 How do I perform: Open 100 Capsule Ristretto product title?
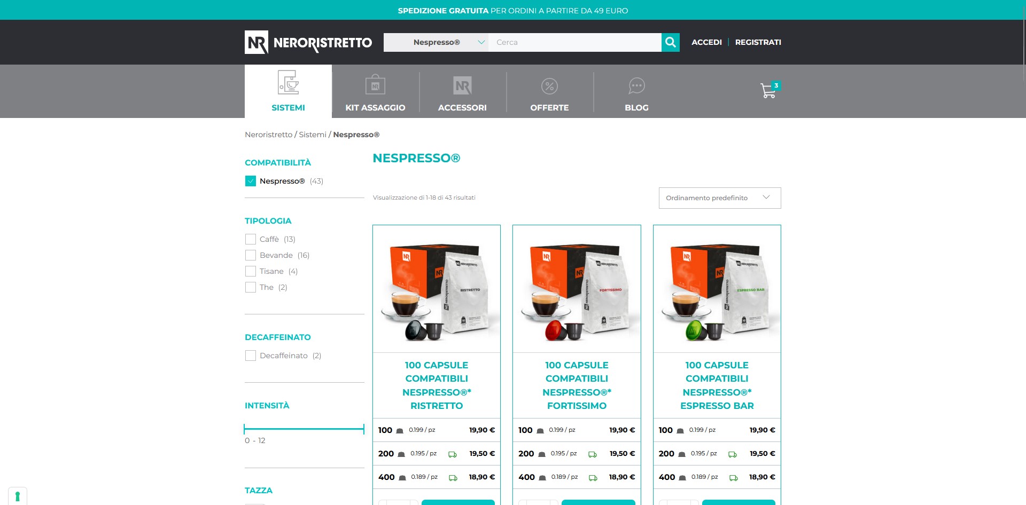pos(437,385)
